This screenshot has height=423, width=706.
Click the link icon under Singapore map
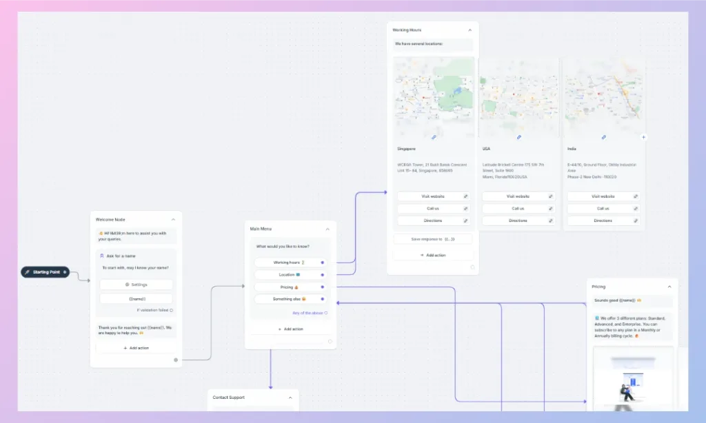(x=434, y=137)
